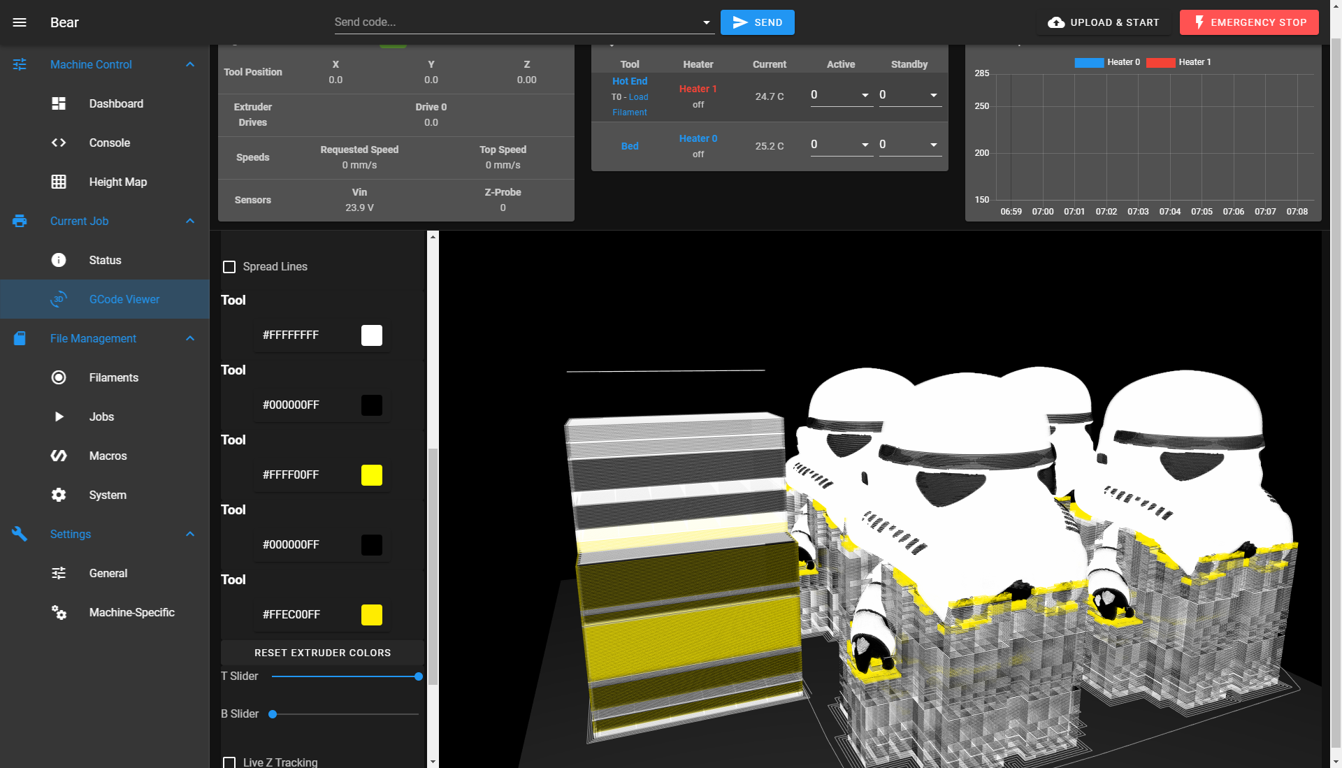Viewport: 1342px width, 768px height.
Task: Toggle the Spread Lines checkbox
Action: coord(229,267)
